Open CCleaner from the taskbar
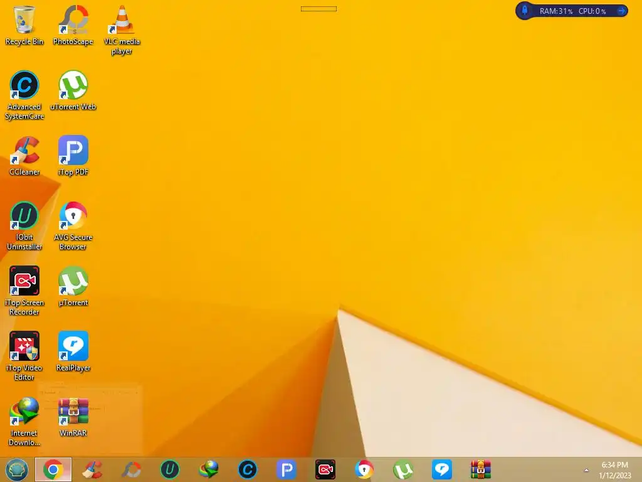This screenshot has height=482, width=642. pos(92,469)
